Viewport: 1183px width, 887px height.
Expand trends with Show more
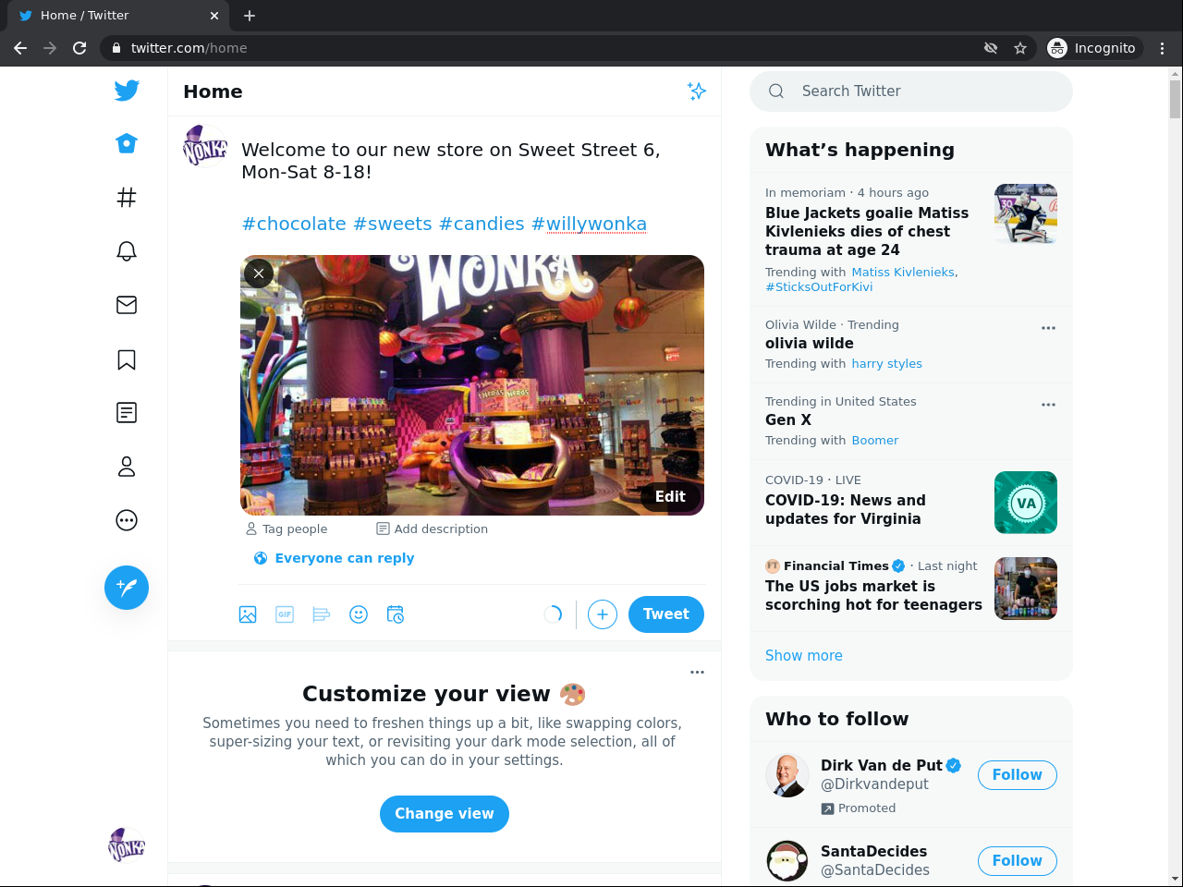pos(804,655)
